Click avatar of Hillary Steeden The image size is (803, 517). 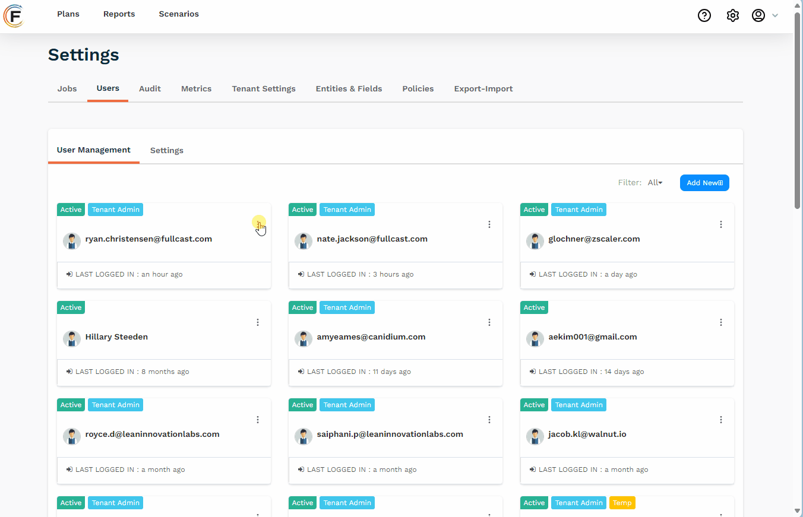tap(72, 339)
